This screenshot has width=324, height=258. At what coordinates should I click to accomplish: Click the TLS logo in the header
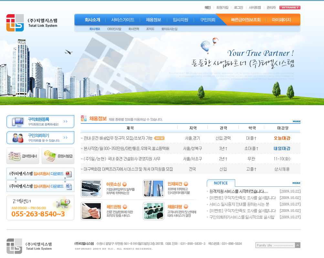[x=32, y=23]
